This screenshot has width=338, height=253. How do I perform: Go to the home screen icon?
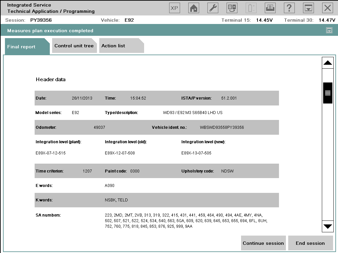(194, 8)
